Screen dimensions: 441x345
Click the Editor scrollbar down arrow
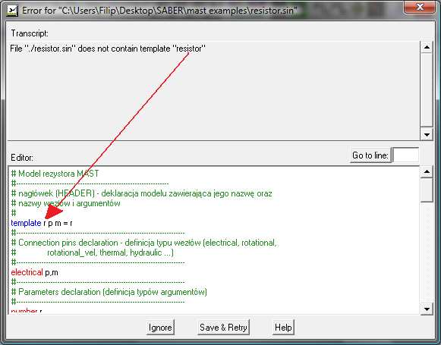pyautogui.click(x=427, y=309)
